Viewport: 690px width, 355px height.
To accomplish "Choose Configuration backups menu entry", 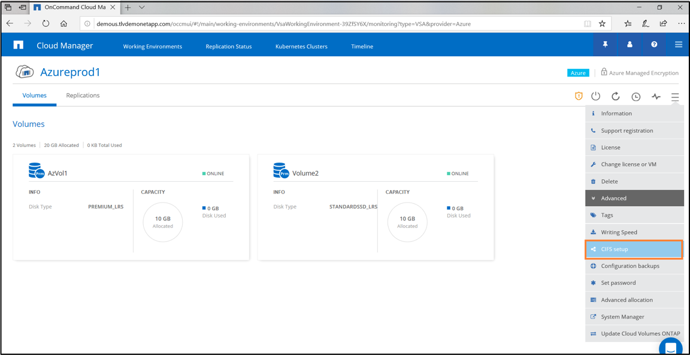I will tap(634, 266).
